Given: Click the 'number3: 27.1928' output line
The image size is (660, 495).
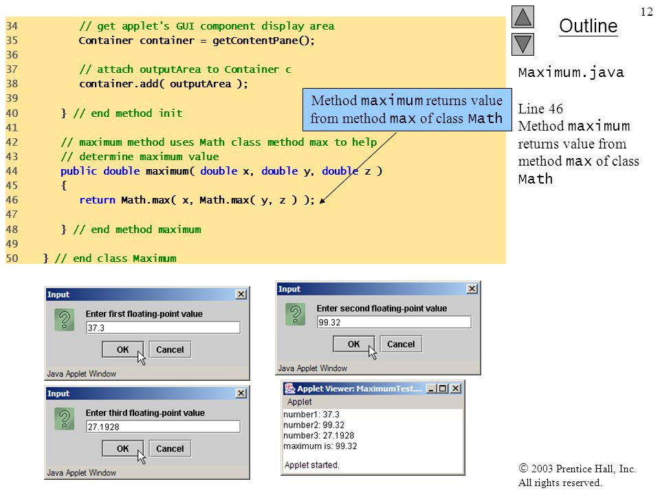Looking at the screenshot, I should [x=318, y=435].
